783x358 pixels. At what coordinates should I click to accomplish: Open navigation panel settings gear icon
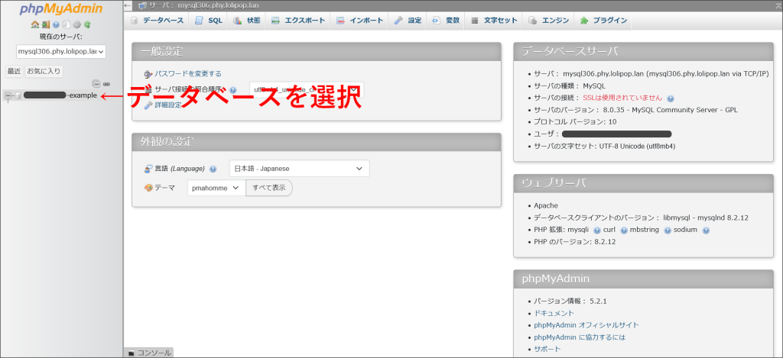76,24
